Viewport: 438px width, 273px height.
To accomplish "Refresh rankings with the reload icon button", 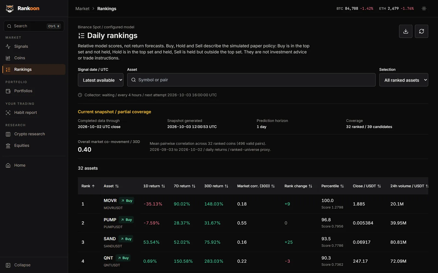I will point(422,31).
